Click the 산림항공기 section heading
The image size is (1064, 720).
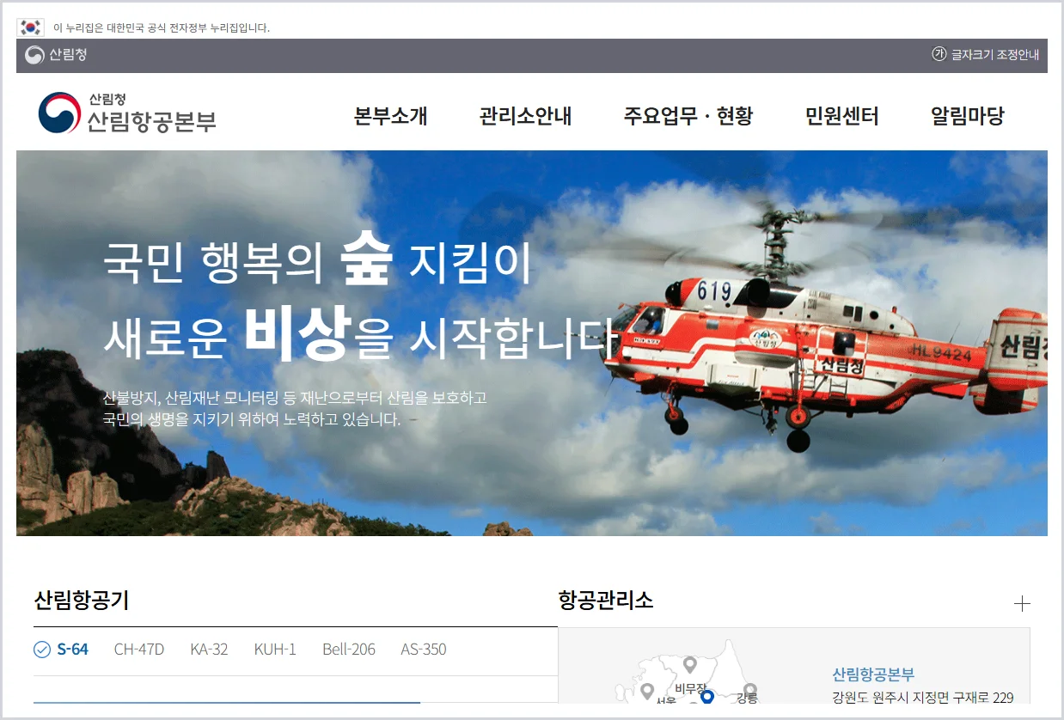coord(82,600)
